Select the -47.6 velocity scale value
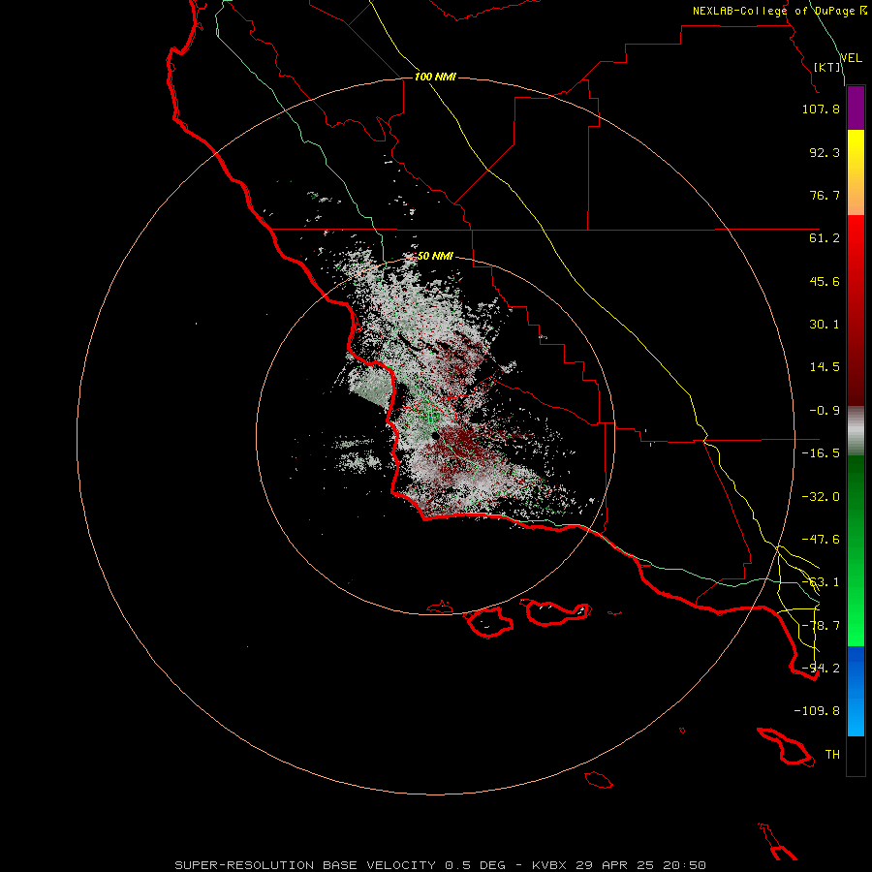Viewport: 872px width, 872px height. coord(821,540)
